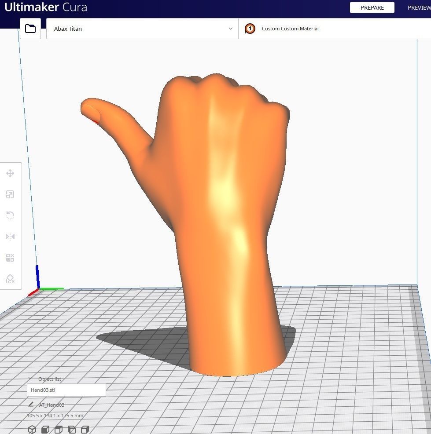Edit model name pencil icon

click(x=31, y=405)
